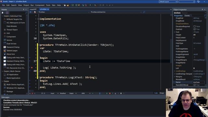Click the Palette search magnifier icon
Viewport: 208px width, 117px height.
point(26,13)
